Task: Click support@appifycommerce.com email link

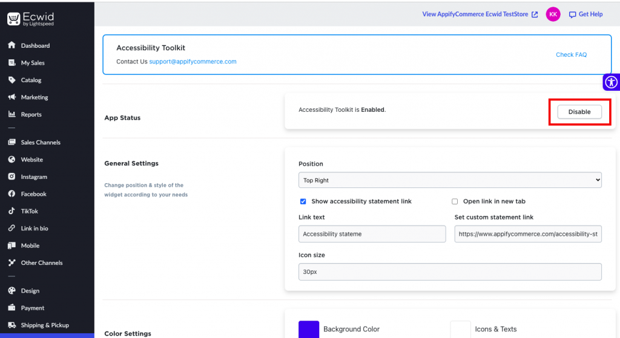Action: [193, 62]
